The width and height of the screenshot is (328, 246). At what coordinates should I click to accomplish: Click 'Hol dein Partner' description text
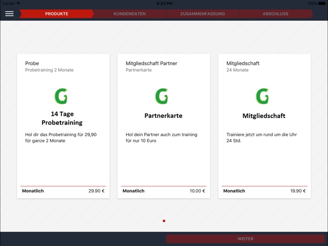pyautogui.click(x=161, y=137)
